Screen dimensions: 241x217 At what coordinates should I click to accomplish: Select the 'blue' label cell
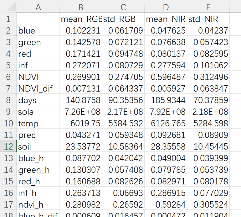(x=38, y=30)
